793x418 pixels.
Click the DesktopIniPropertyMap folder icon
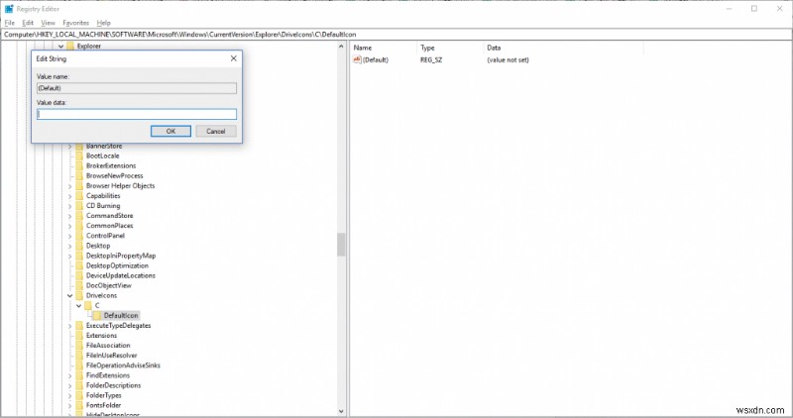coord(79,256)
